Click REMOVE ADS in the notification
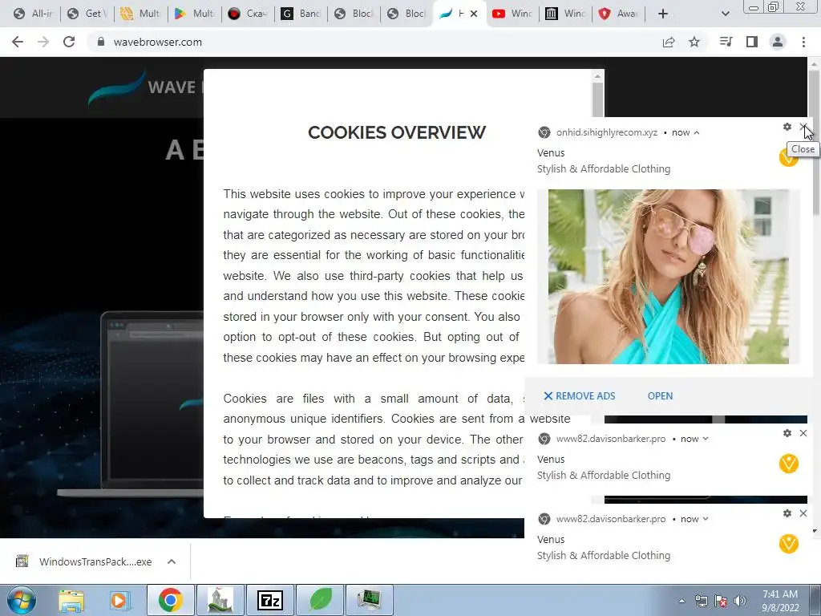The width and height of the screenshot is (821, 616). 580,396
